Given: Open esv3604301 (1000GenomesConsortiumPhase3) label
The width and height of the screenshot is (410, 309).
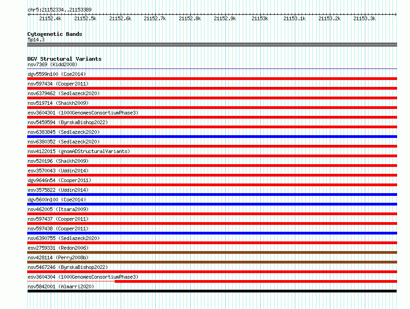Looking at the screenshot, I should tap(83, 113).
